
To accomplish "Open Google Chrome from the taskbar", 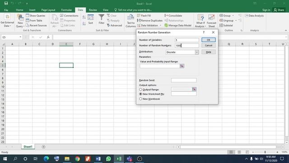I will (x=77, y=159).
